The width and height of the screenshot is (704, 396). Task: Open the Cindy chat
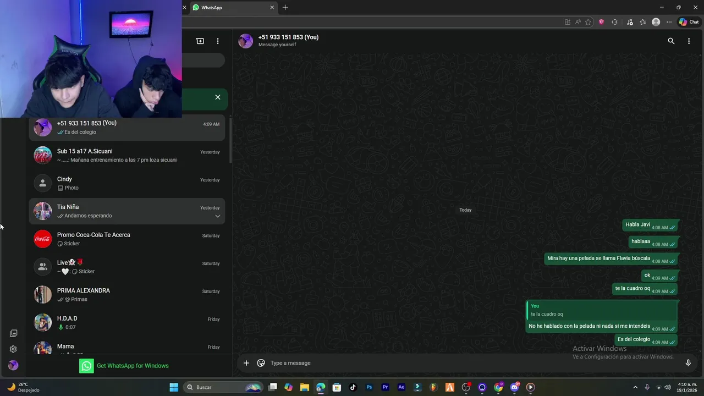[127, 183]
